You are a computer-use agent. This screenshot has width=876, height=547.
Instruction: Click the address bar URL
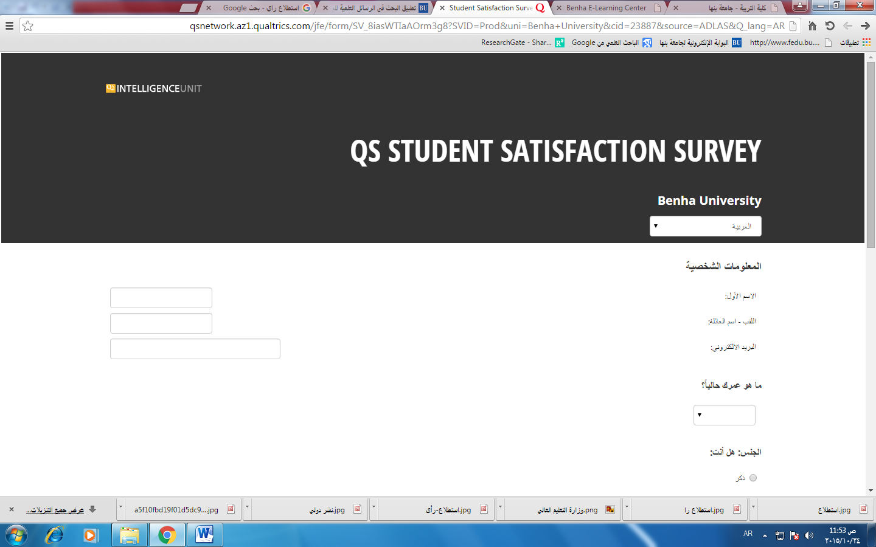[x=487, y=26]
